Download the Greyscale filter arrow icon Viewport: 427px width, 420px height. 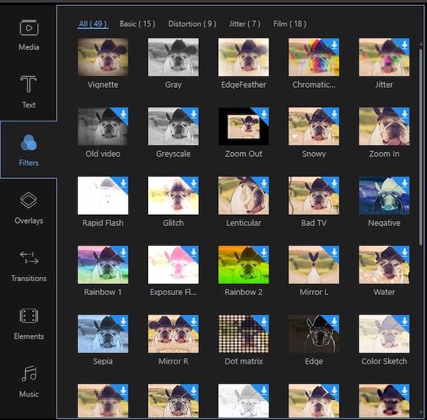193,113
